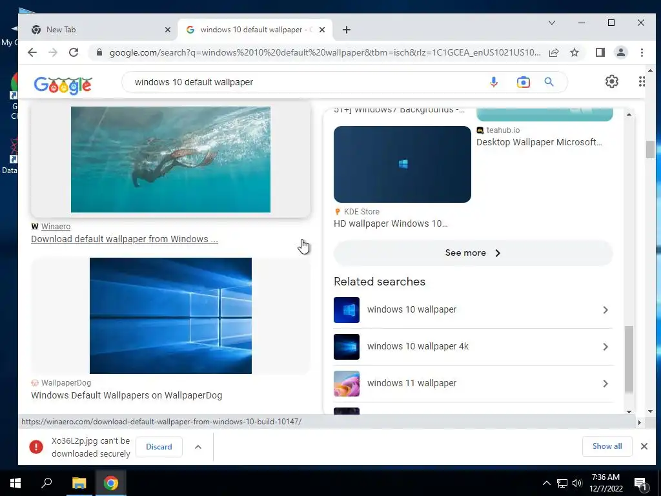Open the Google apps grid
This screenshot has height=496, width=661.
click(641, 81)
